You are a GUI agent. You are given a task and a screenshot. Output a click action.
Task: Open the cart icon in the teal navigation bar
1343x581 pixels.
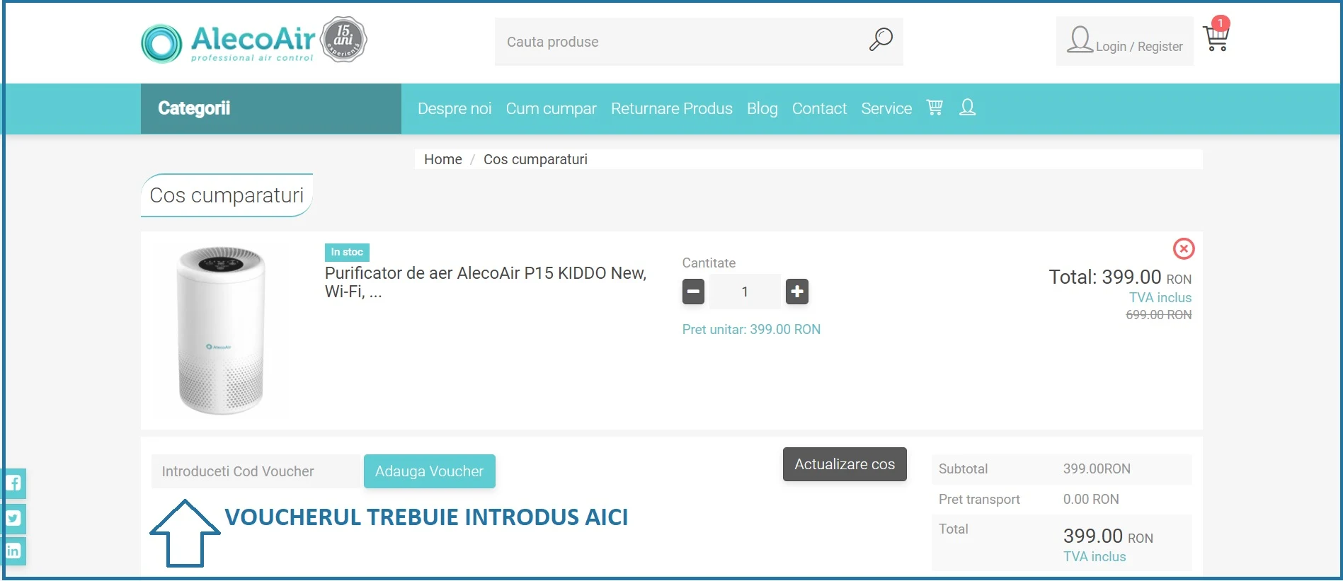click(935, 108)
